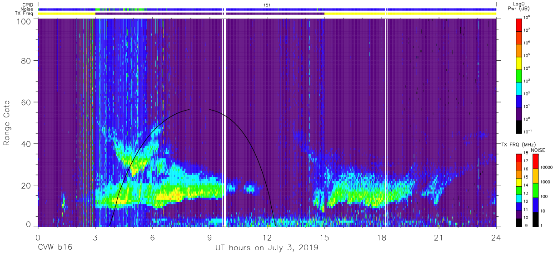
Task: Click the '10⁻¹' bottom label of the power colorbar
Action: 528,131
